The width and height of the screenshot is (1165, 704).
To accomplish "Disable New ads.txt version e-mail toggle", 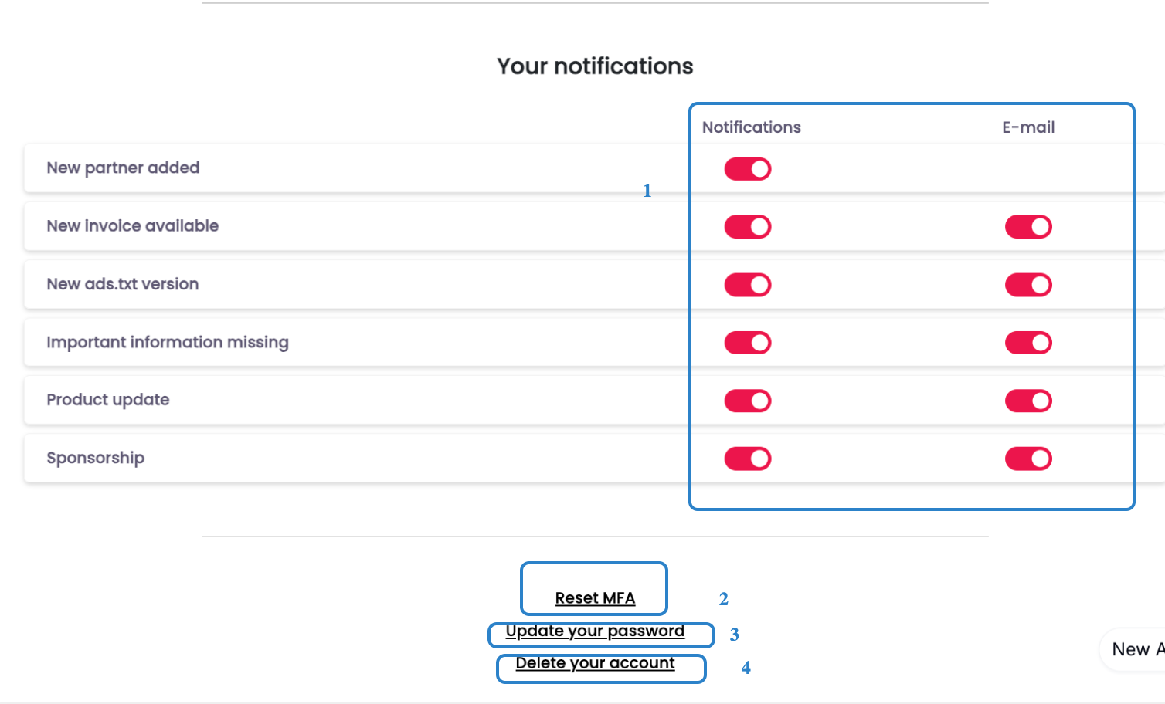I will coord(1027,285).
